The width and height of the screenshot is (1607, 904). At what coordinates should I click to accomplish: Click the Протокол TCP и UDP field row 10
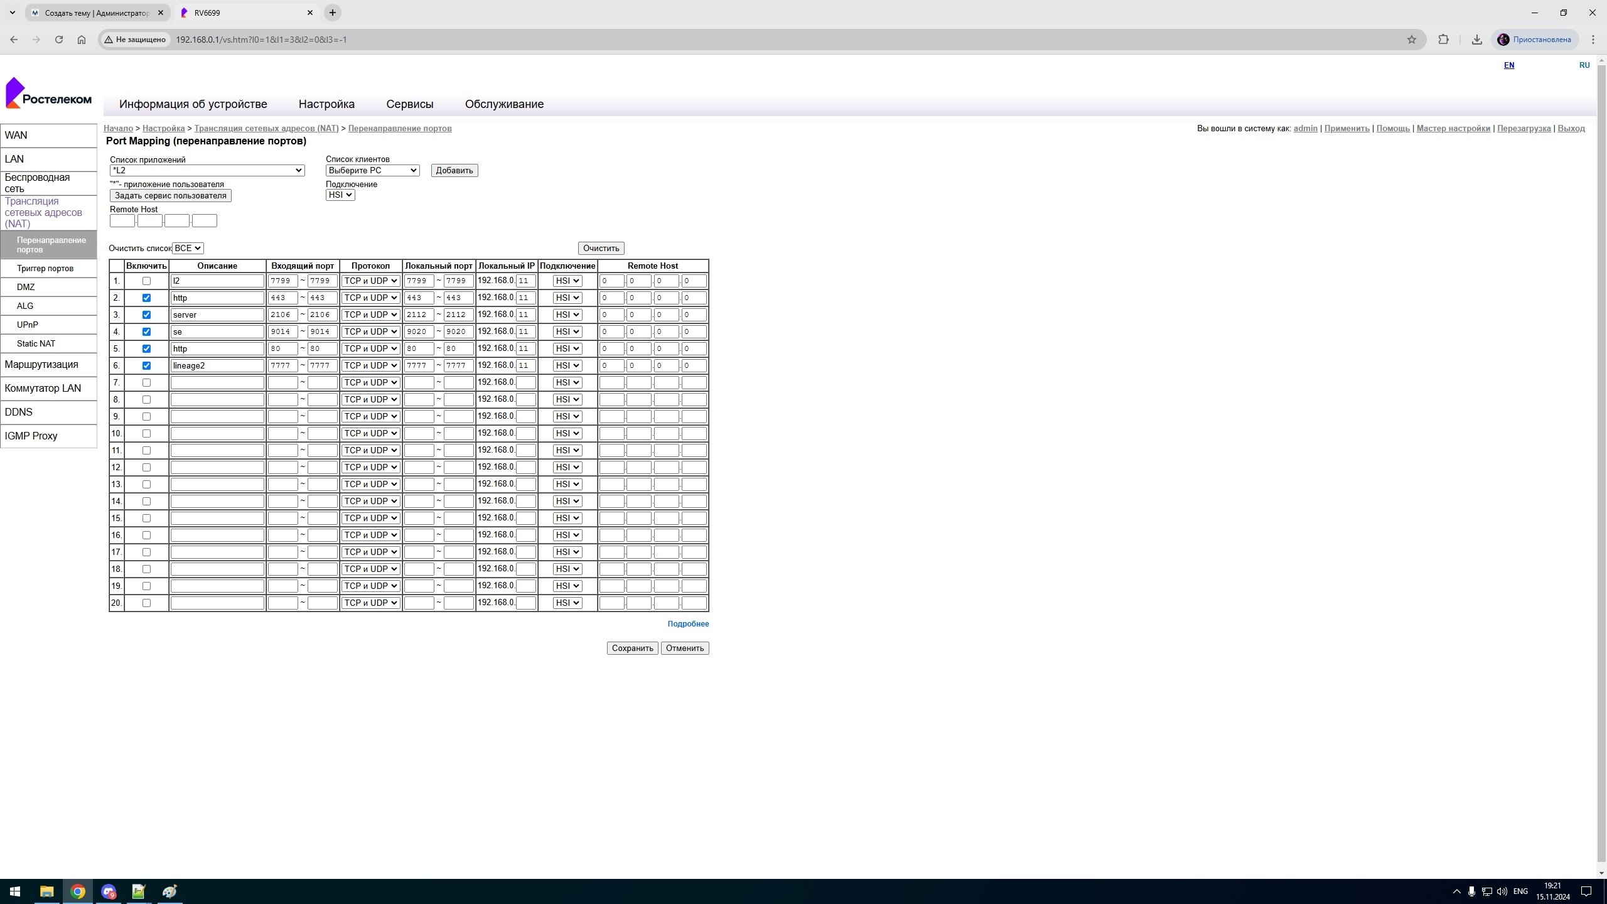[x=370, y=433]
